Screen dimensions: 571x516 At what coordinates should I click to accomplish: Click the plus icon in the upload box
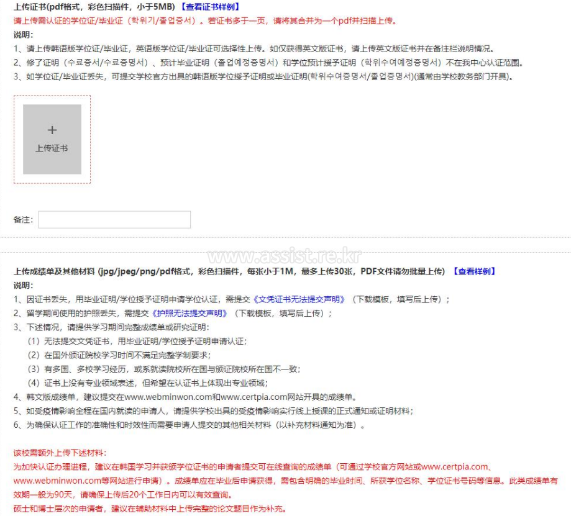pyautogui.click(x=52, y=130)
